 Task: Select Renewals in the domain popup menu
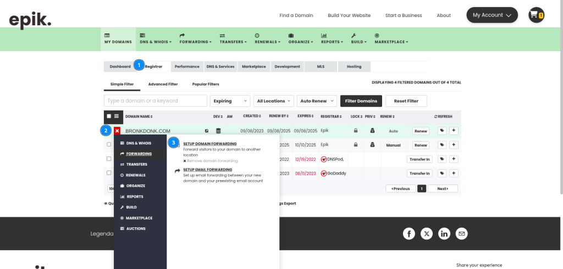pos(140,175)
